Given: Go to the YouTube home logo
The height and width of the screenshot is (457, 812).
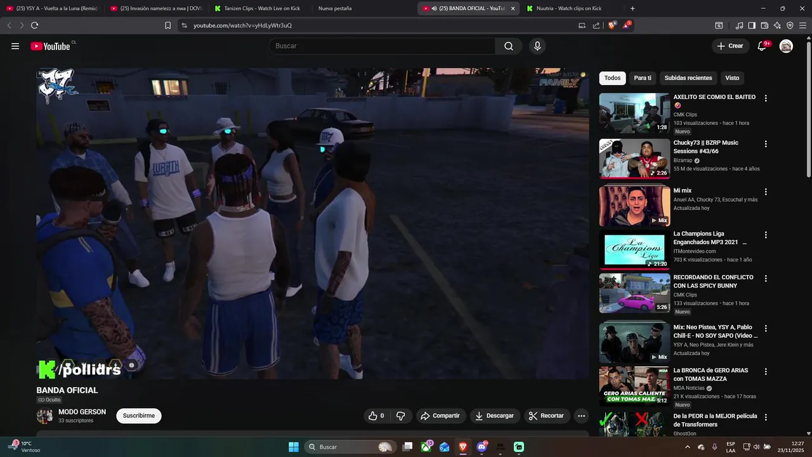Looking at the screenshot, I should 50,46.
